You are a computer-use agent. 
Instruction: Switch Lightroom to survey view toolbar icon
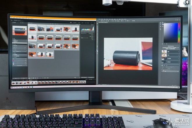coord(35,78)
